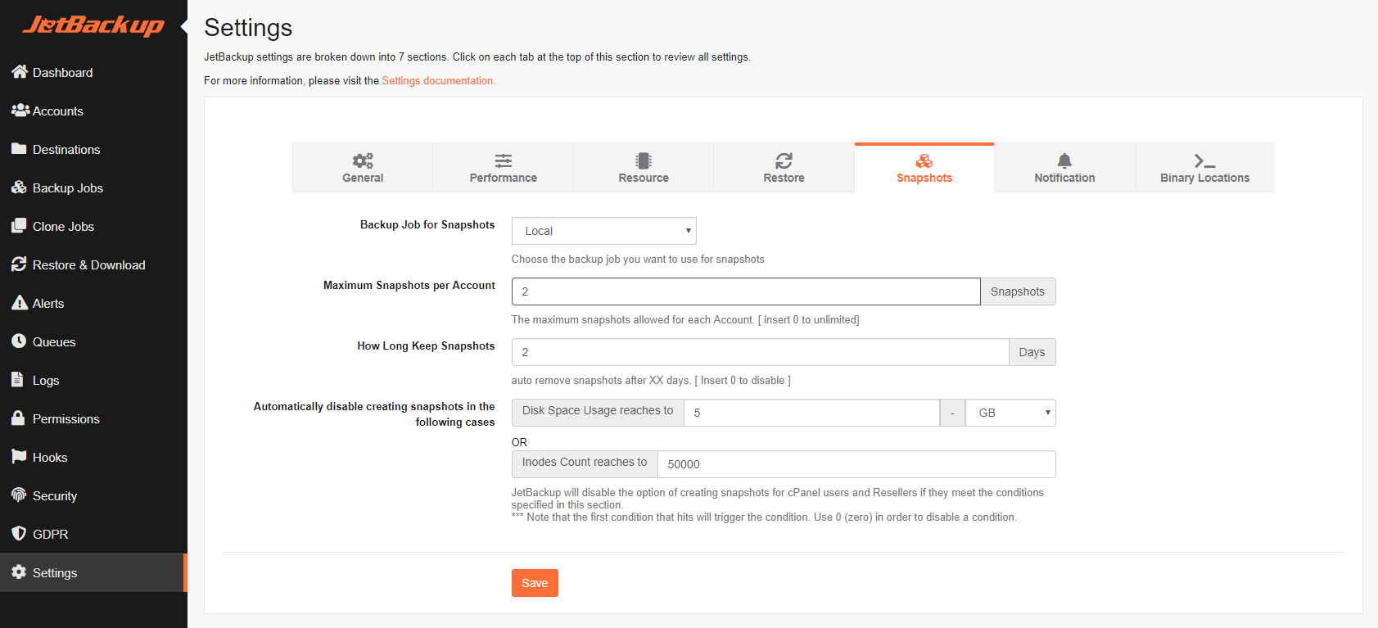Click the Alerts warning triangle icon
Viewport: 1378px width, 628px height.
[20, 303]
